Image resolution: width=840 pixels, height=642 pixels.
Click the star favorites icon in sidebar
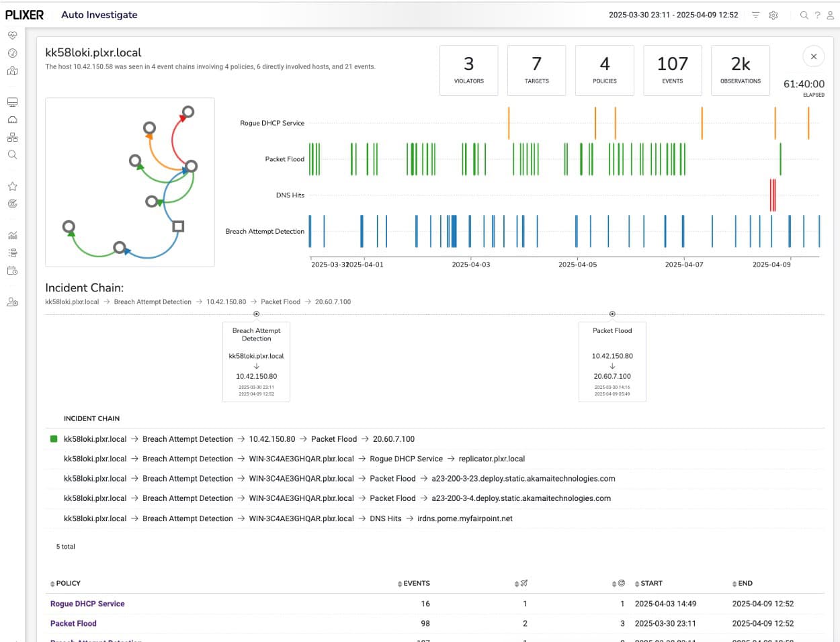[12, 187]
